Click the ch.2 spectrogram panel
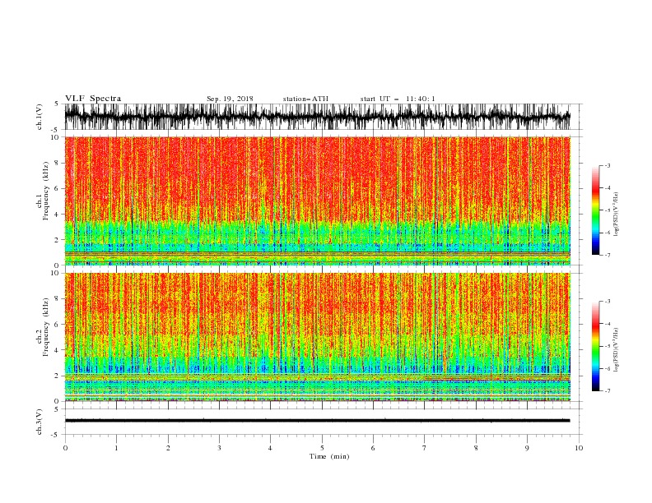This screenshot has width=652, height=503. (x=318, y=337)
